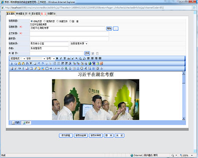
Task: Switch to the 其他属性 tab
Action: click(x=20, y=14)
